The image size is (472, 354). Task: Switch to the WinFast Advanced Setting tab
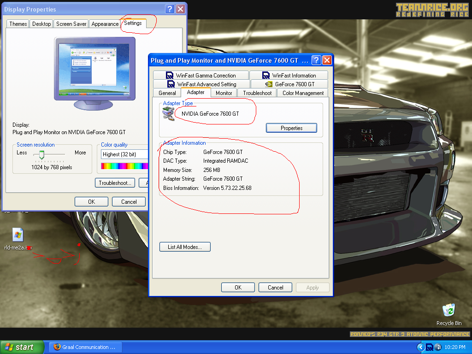(x=202, y=84)
